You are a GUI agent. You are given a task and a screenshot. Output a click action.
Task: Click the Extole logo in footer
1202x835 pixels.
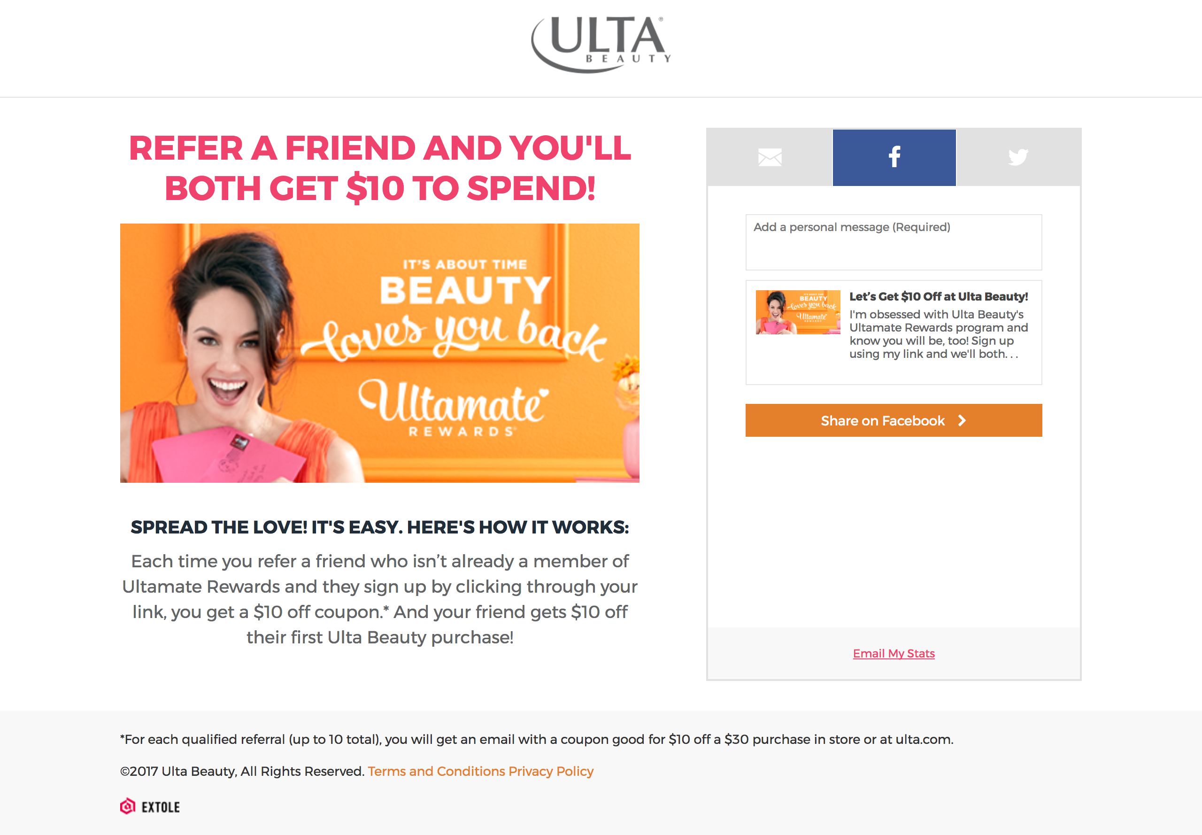[150, 807]
